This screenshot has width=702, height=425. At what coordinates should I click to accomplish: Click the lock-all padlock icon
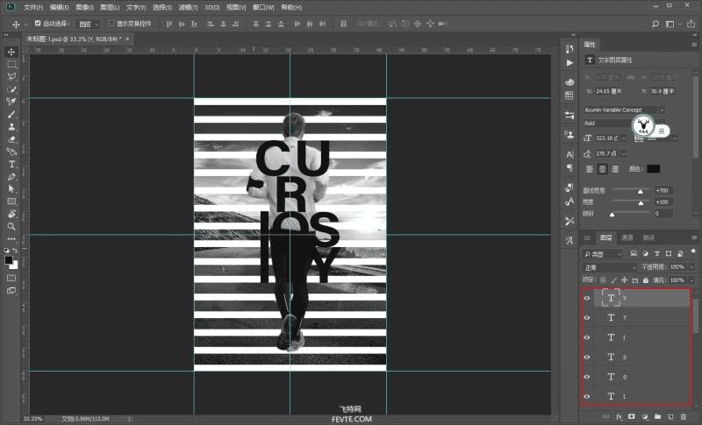click(646, 280)
